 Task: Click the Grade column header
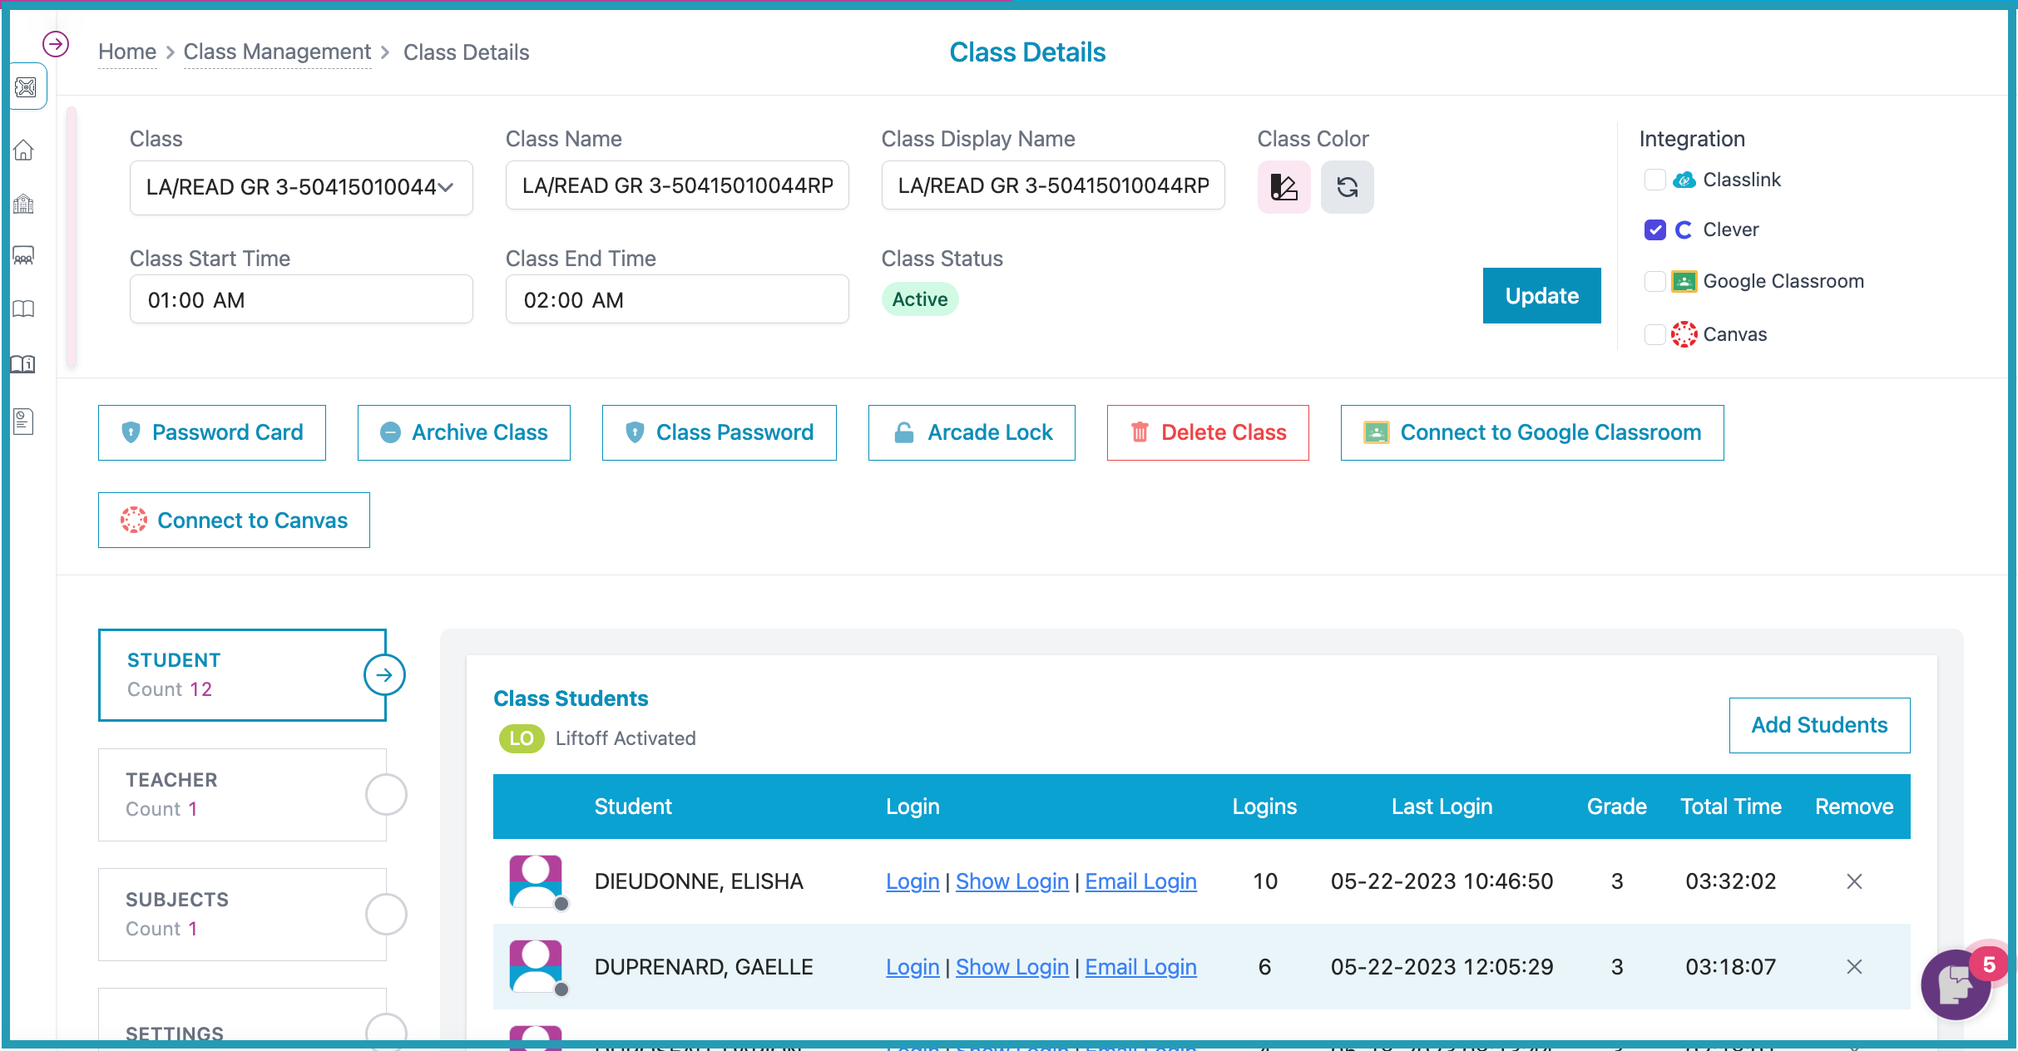1616,807
